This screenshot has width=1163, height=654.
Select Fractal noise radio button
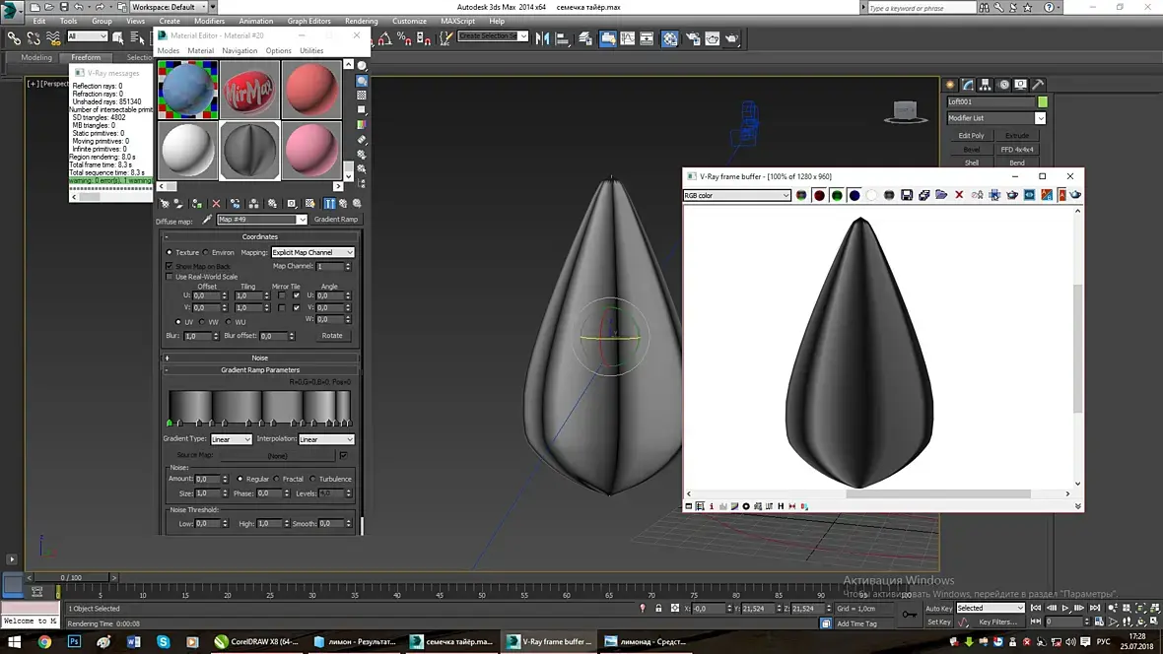click(x=277, y=479)
